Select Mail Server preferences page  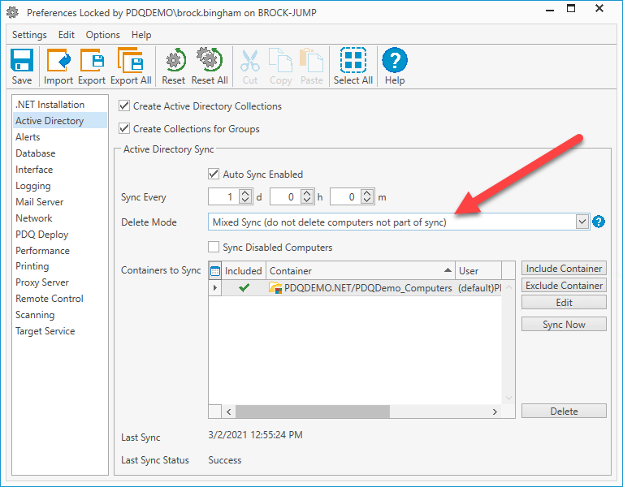59,202
